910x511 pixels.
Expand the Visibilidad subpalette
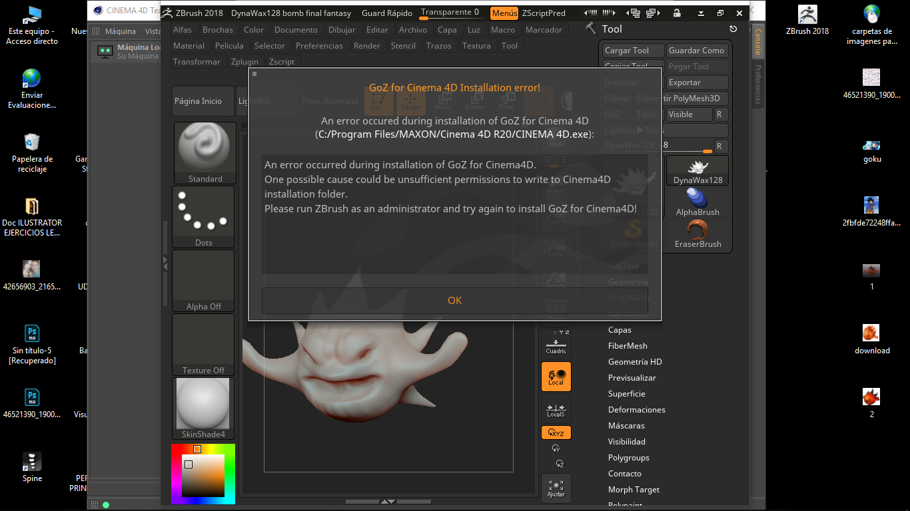[x=627, y=442]
